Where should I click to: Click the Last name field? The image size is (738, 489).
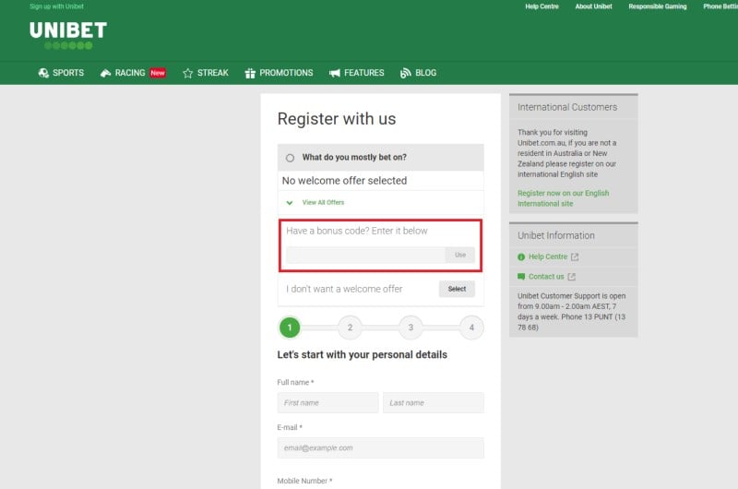(x=433, y=403)
